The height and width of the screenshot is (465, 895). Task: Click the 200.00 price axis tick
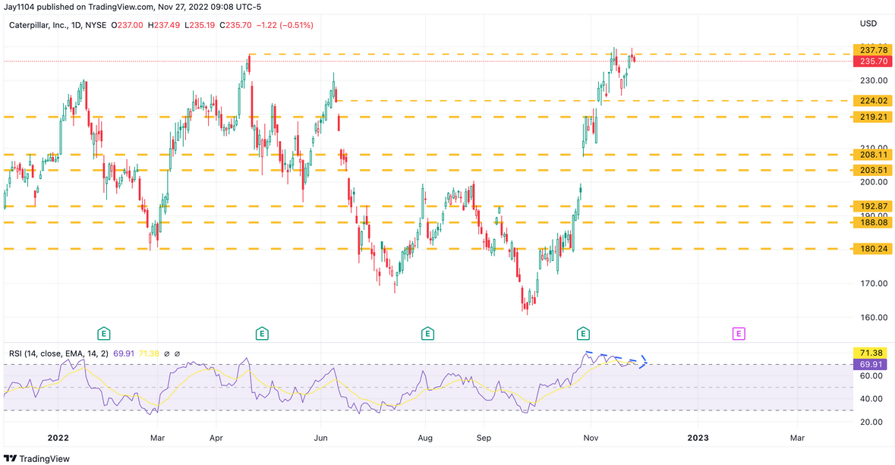[x=873, y=182]
